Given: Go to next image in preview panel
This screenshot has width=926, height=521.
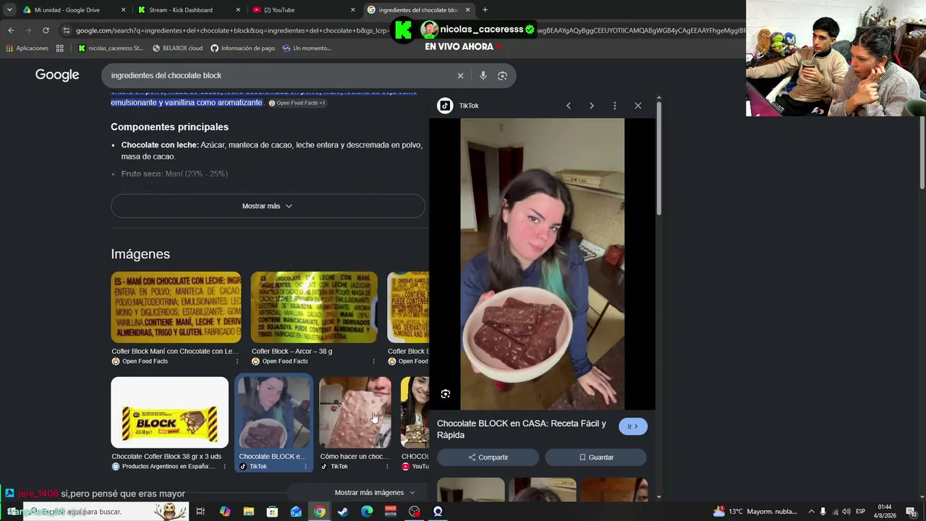Looking at the screenshot, I should [592, 106].
